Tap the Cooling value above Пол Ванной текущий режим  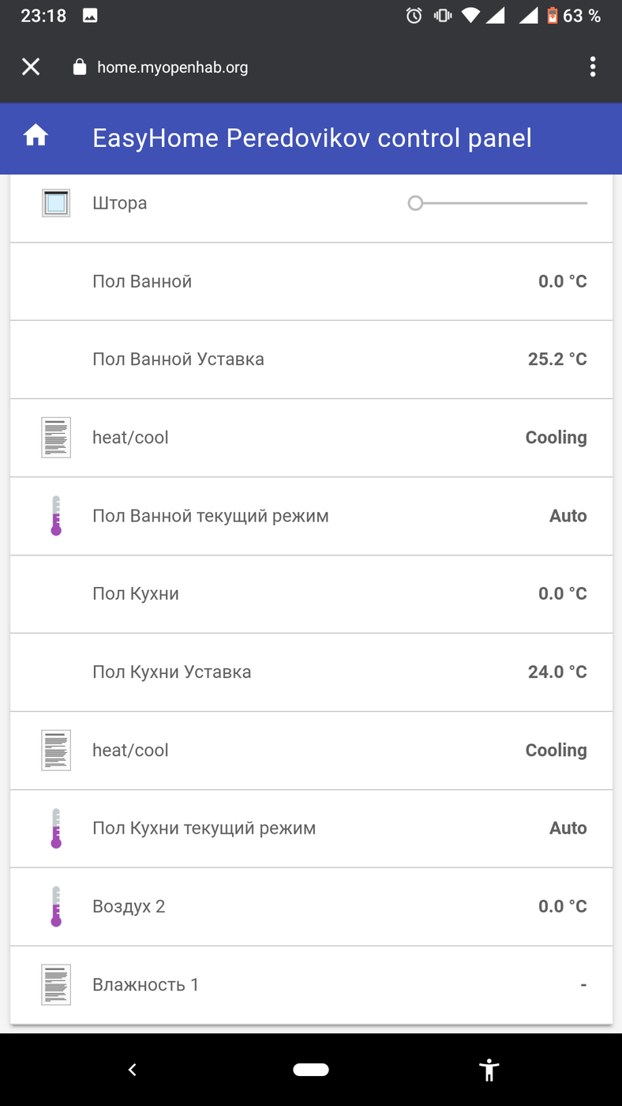[556, 438]
